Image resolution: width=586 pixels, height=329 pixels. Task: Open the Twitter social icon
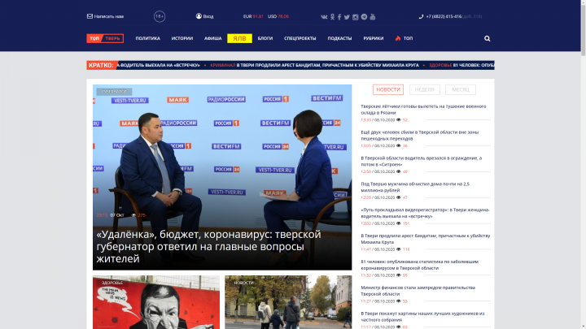point(347,17)
